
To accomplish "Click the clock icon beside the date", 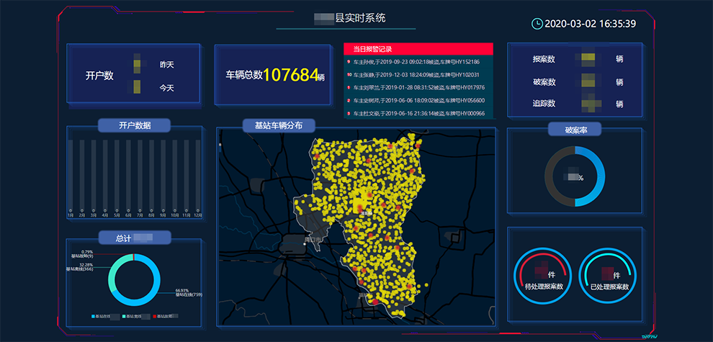I will pyautogui.click(x=537, y=24).
